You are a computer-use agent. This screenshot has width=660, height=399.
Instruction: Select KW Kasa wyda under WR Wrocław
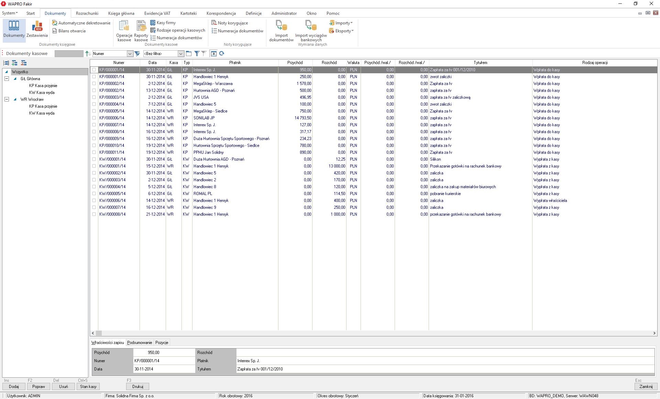click(x=42, y=113)
